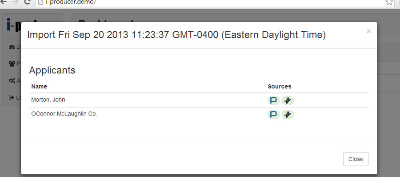Click the Import dialog title text
400x177 pixels.
(x=176, y=35)
